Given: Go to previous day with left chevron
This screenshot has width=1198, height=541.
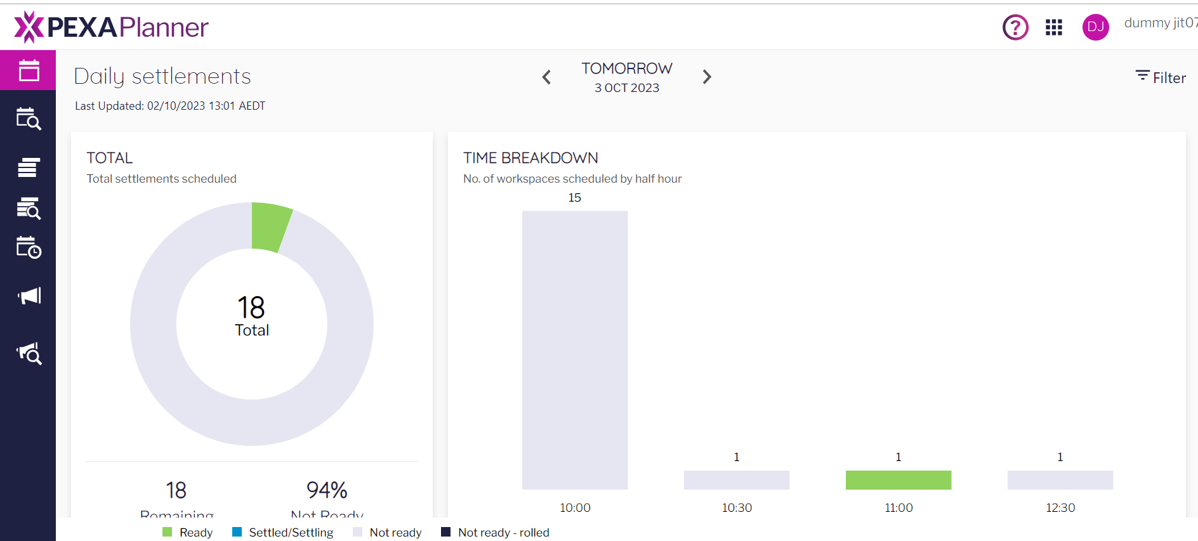Looking at the screenshot, I should click(546, 77).
